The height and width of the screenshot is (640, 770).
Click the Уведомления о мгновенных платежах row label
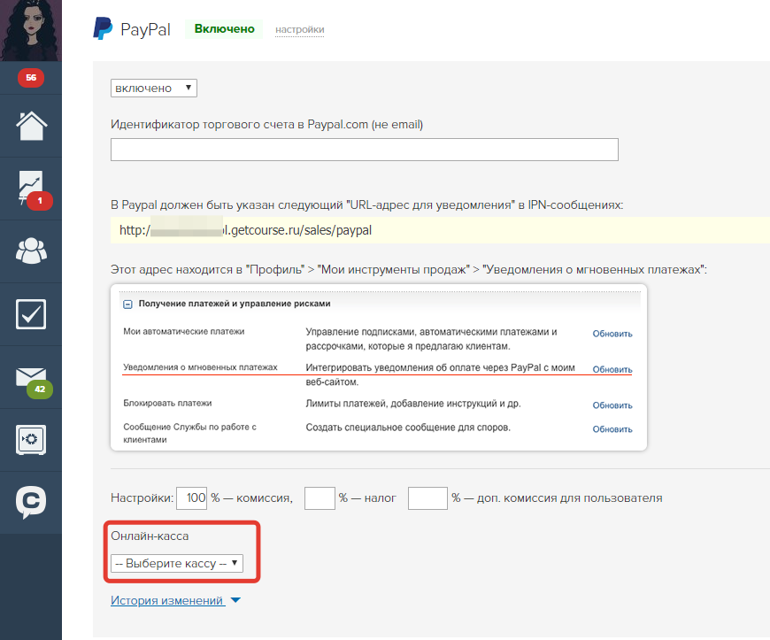pos(200,367)
